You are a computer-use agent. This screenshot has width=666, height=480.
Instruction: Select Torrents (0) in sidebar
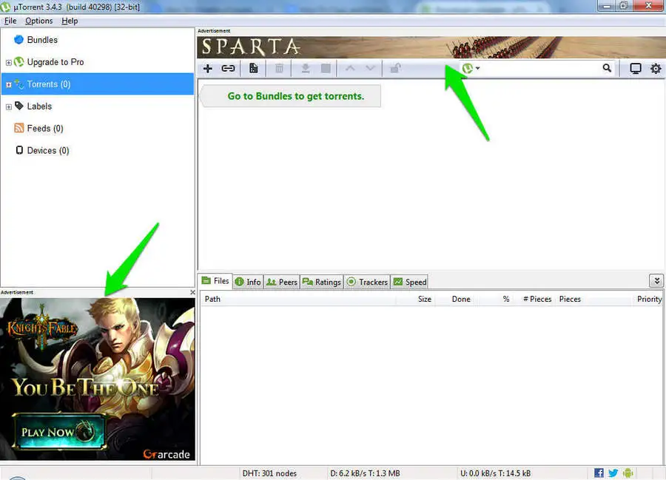click(x=97, y=84)
